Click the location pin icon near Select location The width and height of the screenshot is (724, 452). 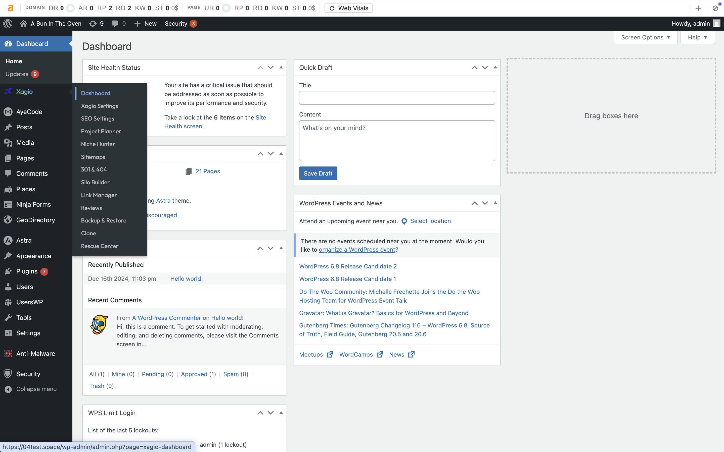tap(404, 221)
